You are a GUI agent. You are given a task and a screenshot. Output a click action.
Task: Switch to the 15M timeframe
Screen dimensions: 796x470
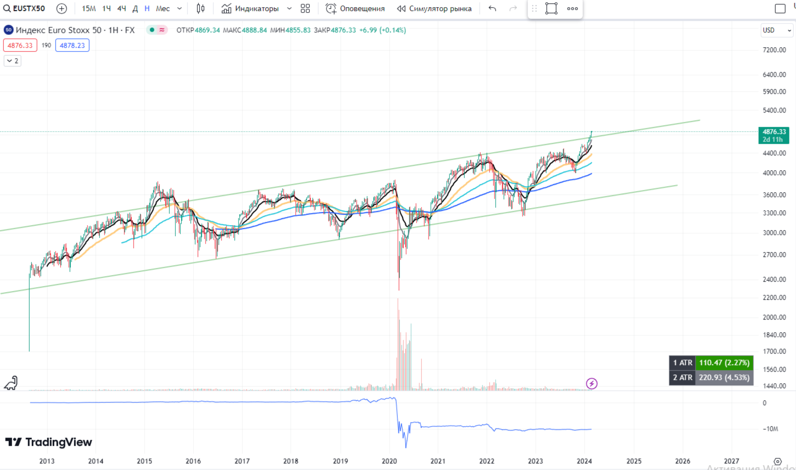tap(88, 8)
